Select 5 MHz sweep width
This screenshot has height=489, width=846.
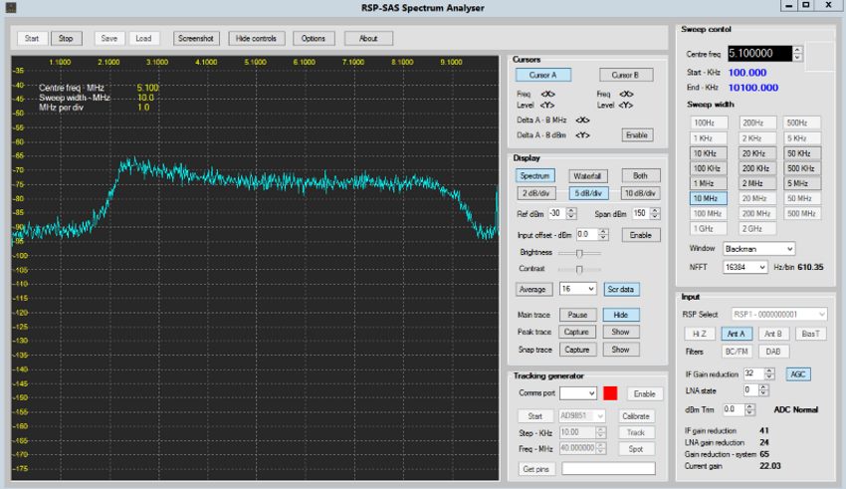pyautogui.click(x=802, y=183)
